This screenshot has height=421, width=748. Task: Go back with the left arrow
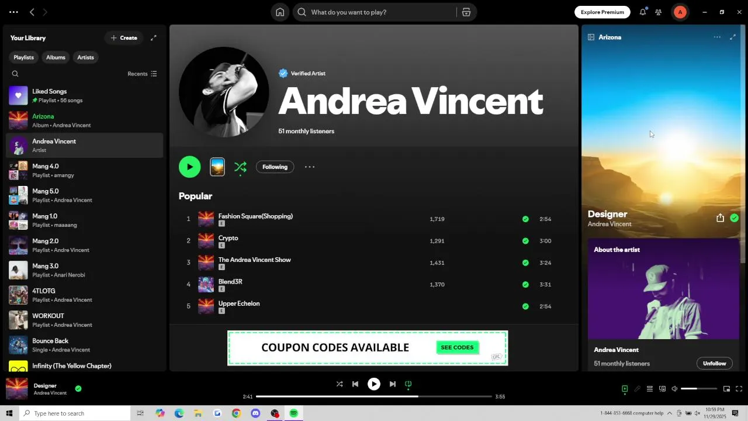[32, 12]
